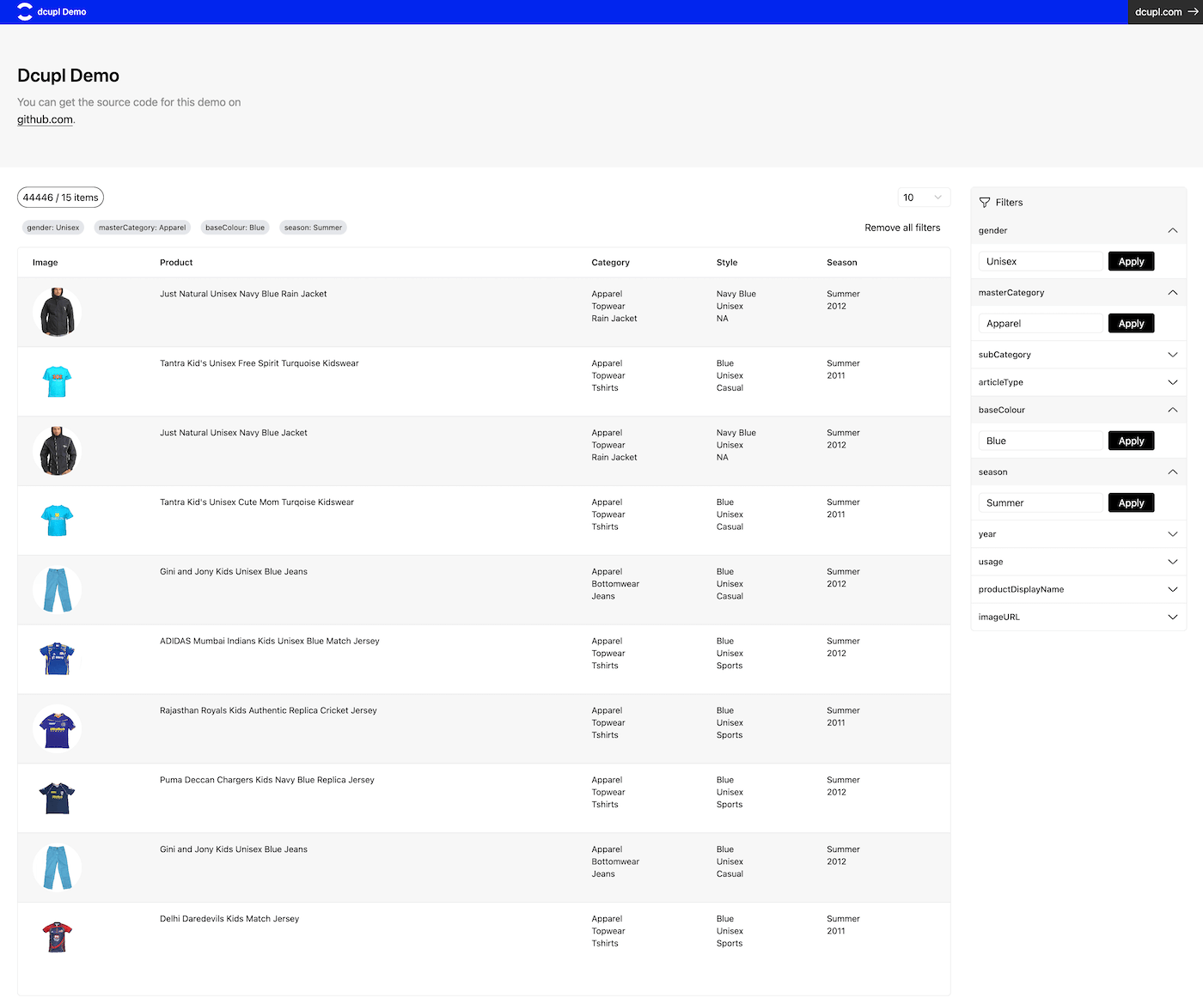
Task: Select 'ADIDAS Mumbai Indians Kids Unisex Blue Match Jersey'
Action: [x=270, y=641]
